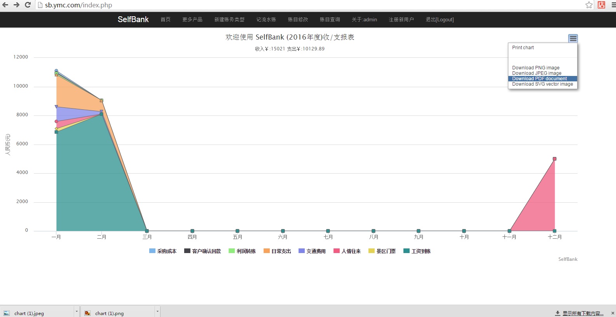Hide the 工资到账 series via legend
The height and width of the screenshot is (317, 616).
[x=417, y=251]
